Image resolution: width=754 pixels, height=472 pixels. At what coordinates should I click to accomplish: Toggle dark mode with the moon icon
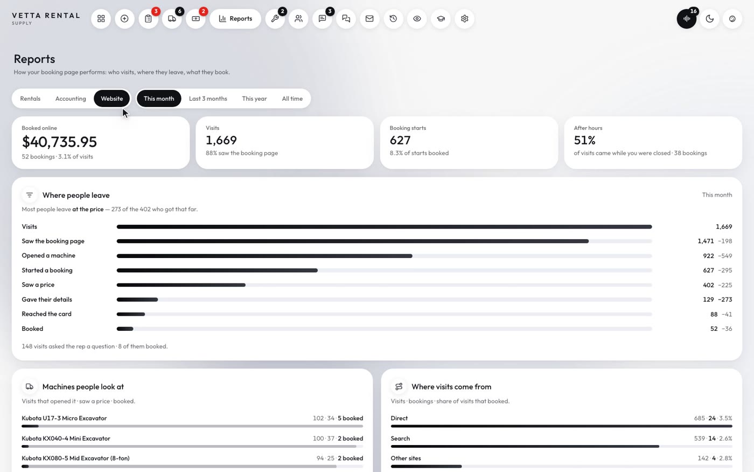point(709,19)
